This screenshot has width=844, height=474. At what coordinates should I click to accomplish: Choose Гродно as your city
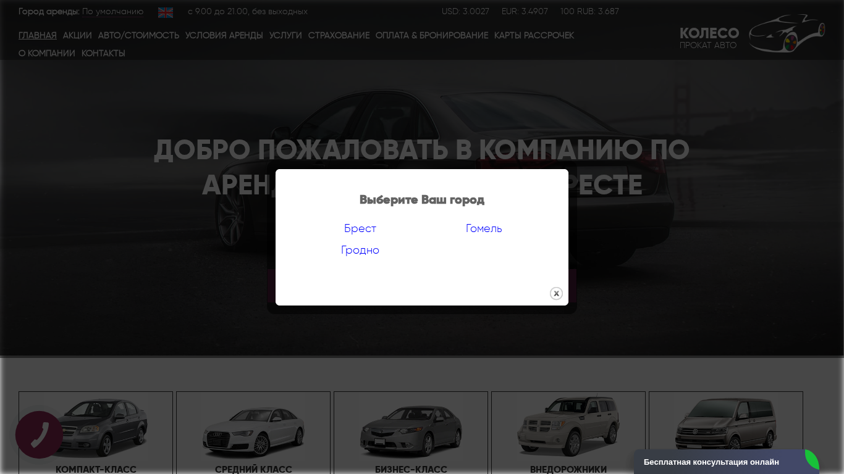click(360, 250)
